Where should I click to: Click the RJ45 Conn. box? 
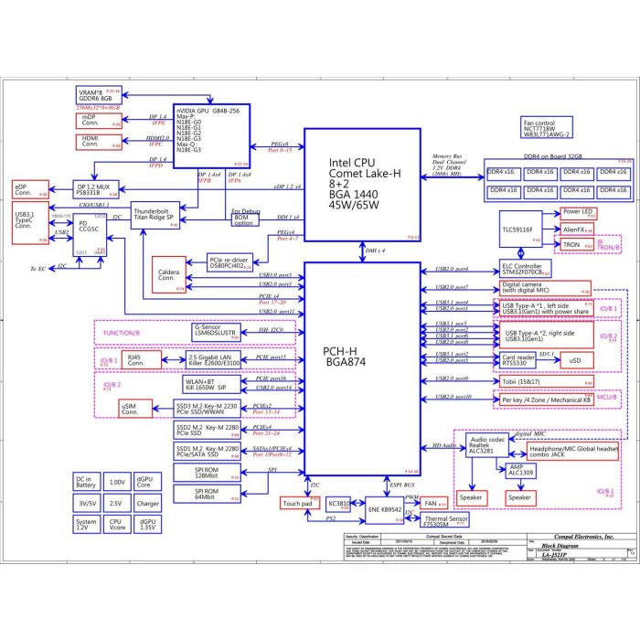click(141, 360)
